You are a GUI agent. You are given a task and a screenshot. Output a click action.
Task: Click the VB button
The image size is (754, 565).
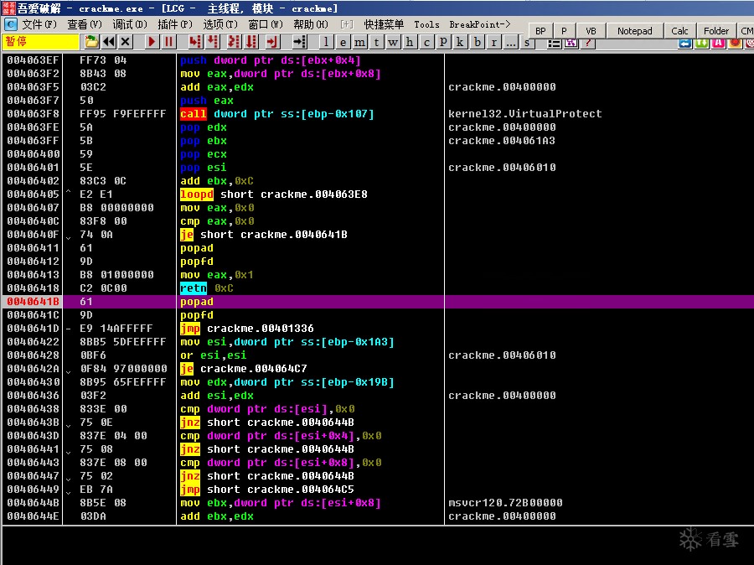(591, 31)
